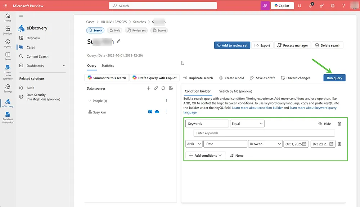The height and width of the screenshot is (207, 360).
Task: Add a data source with plus icon
Action: [149, 88]
